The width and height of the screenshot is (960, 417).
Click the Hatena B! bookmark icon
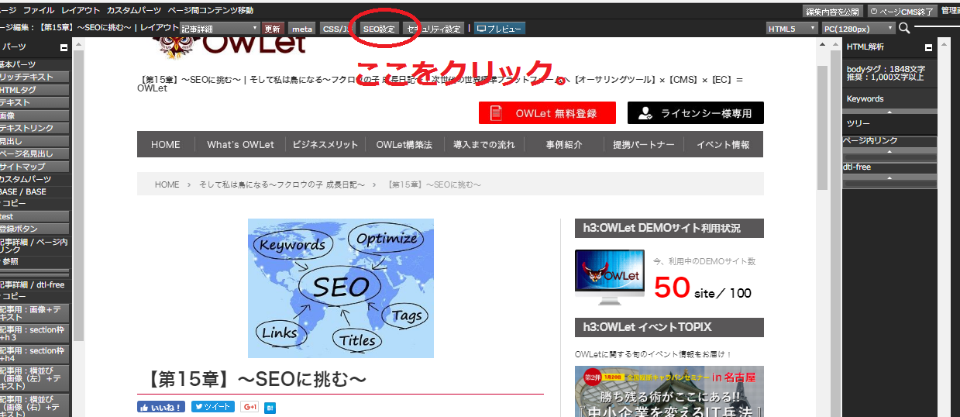coord(270,407)
